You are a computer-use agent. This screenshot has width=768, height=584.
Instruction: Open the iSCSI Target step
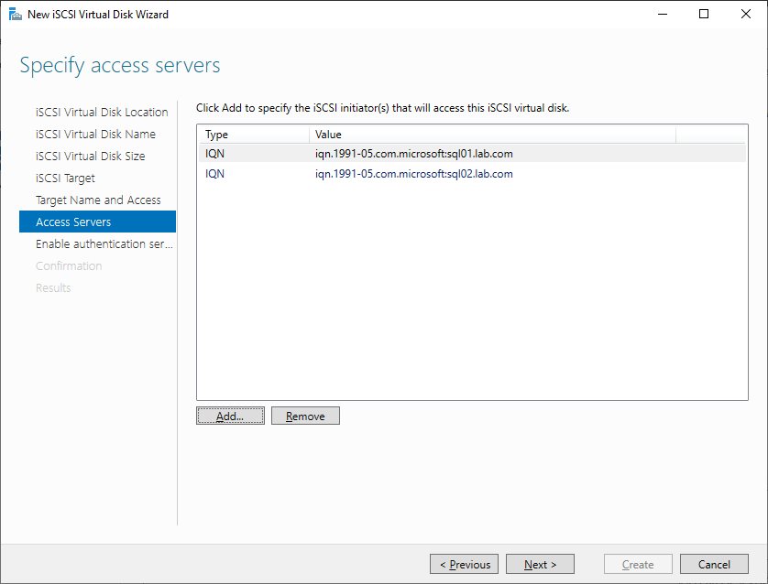(x=65, y=178)
